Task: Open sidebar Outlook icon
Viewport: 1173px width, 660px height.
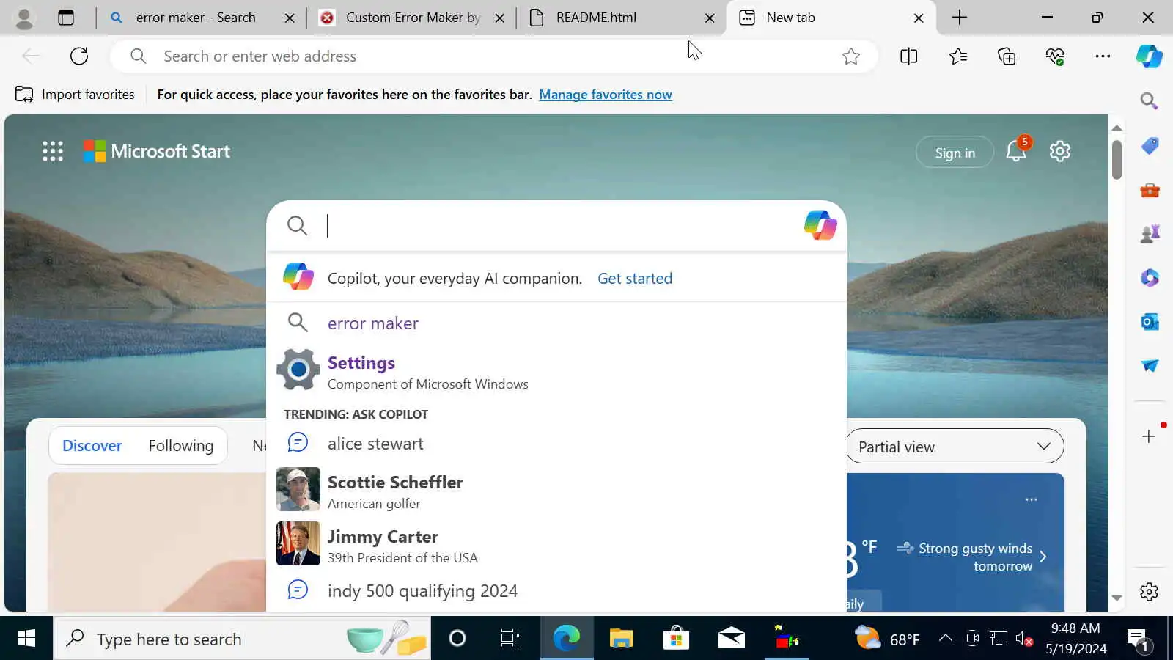Action: pyautogui.click(x=1150, y=322)
